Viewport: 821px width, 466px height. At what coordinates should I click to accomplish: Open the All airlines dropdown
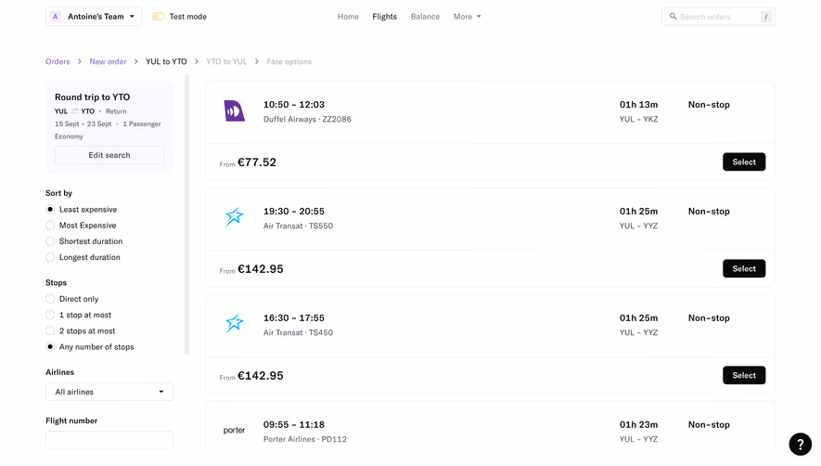click(109, 392)
